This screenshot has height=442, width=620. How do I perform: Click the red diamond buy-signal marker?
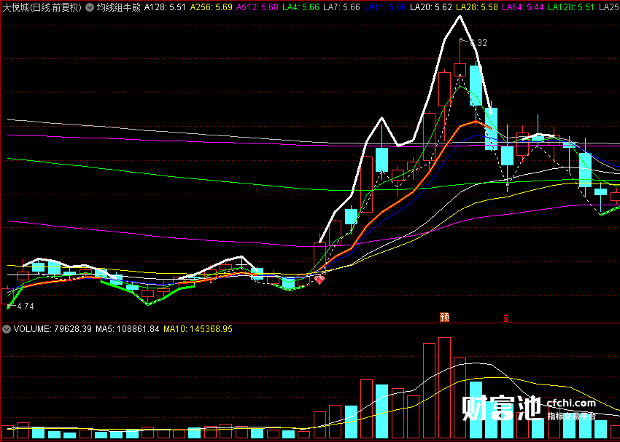(x=319, y=280)
